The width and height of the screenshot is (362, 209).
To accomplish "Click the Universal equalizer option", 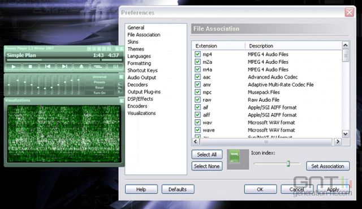I will 100,77.
